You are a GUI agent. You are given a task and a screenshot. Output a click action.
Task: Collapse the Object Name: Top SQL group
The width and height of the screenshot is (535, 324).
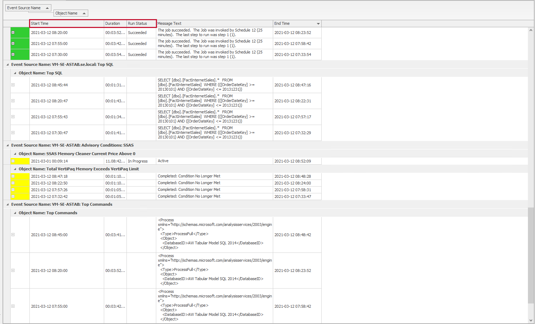coord(15,73)
